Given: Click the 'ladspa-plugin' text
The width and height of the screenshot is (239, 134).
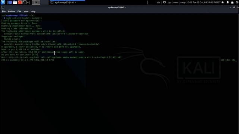Looking at the screenshot, I should pos(12,39).
